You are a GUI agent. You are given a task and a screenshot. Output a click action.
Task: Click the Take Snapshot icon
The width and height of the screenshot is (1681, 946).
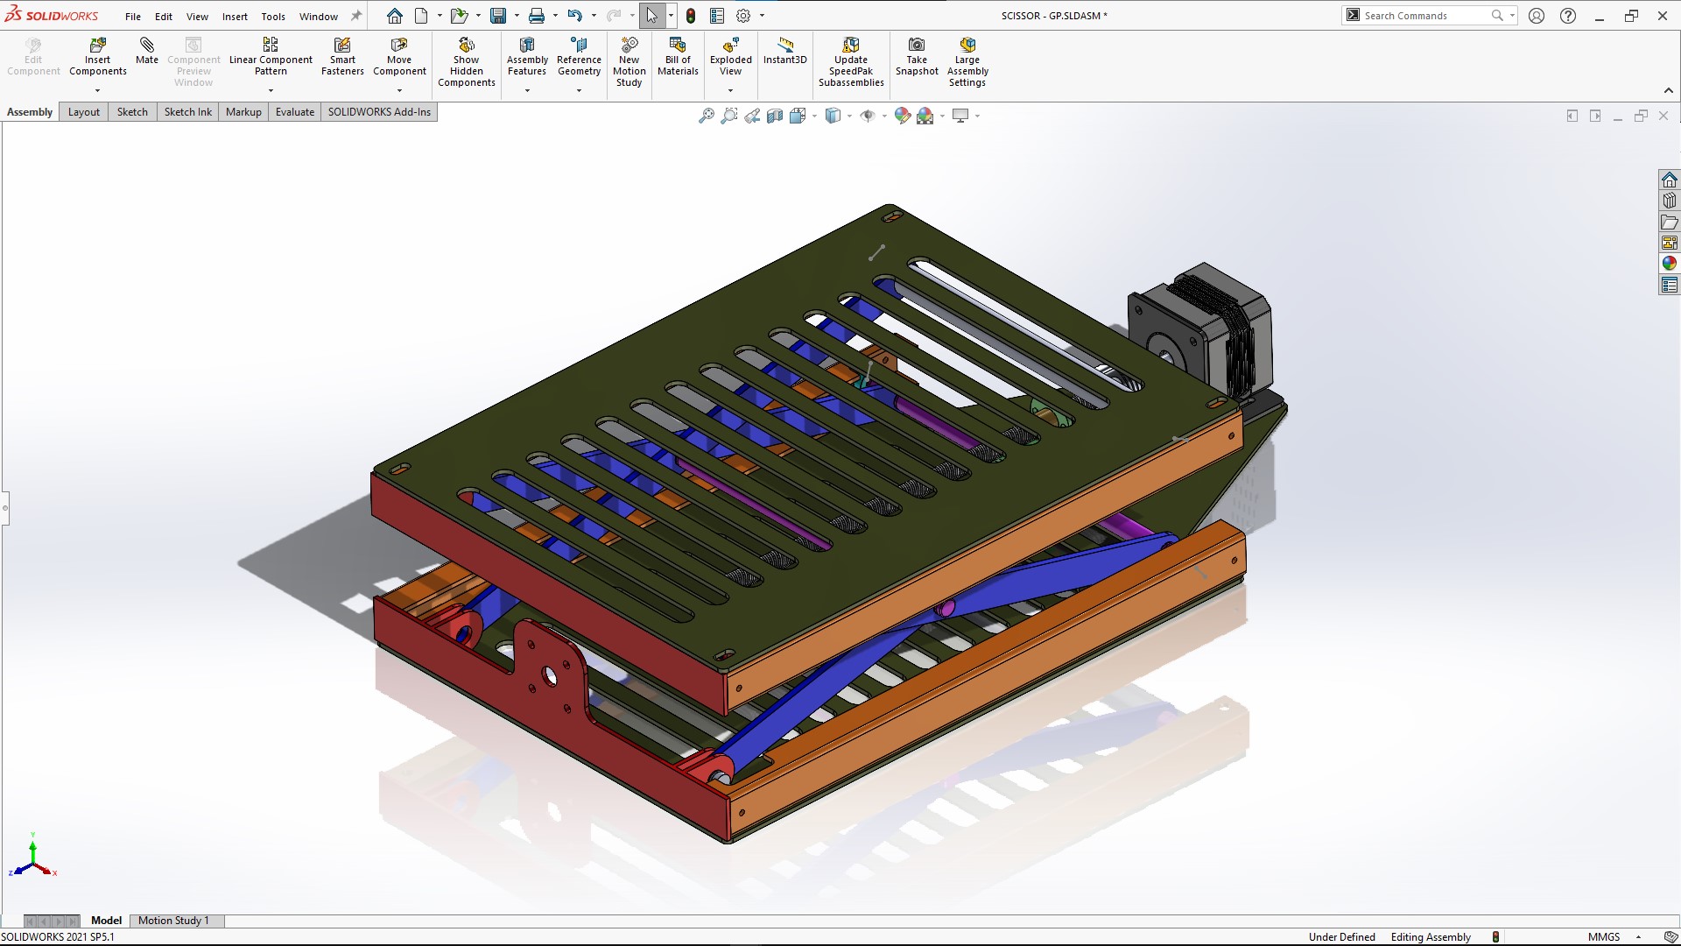[x=916, y=46]
